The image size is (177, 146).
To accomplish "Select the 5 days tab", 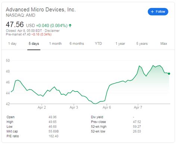I will [34, 44].
